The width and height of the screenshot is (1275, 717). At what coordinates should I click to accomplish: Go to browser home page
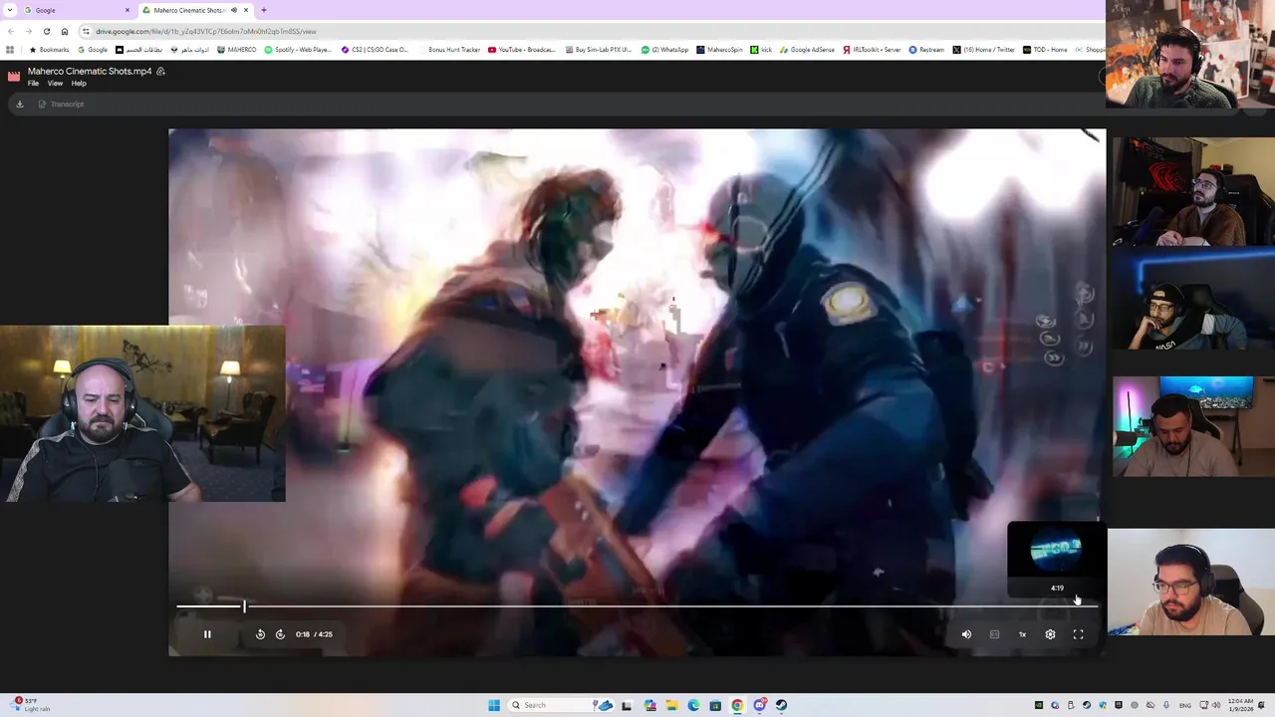click(65, 31)
